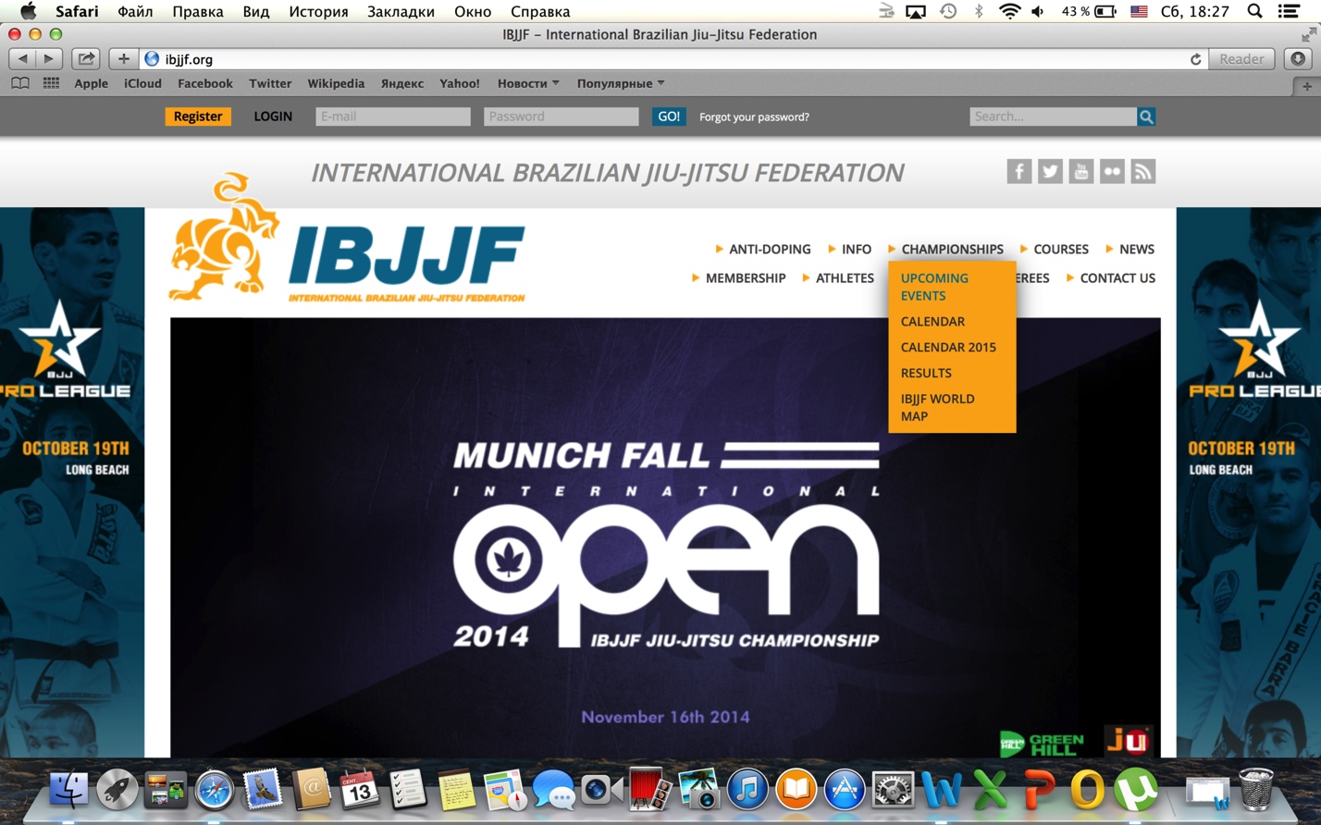Click the Reader button in the address bar
Image resolution: width=1321 pixels, height=825 pixels.
coord(1241,58)
